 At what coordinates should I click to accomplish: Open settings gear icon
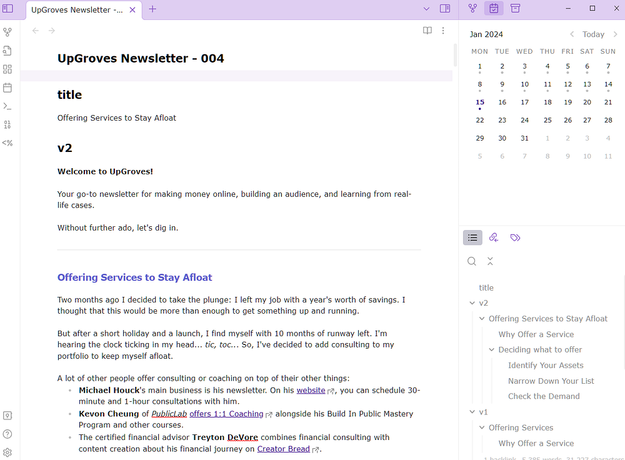7,452
